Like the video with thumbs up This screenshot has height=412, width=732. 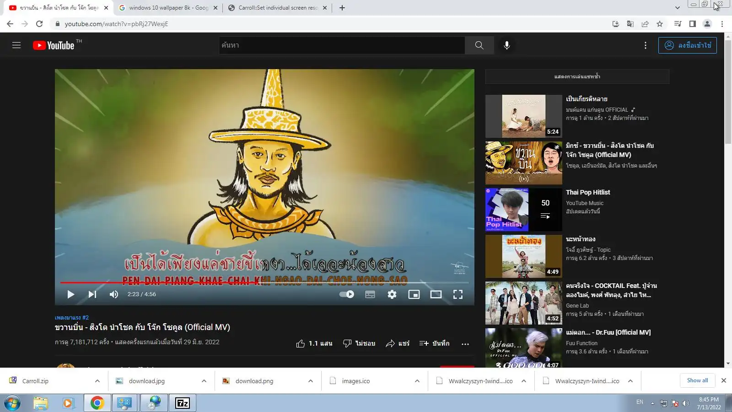pyautogui.click(x=314, y=343)
